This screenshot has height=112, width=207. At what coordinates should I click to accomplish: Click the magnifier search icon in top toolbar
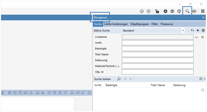(187, 11)
